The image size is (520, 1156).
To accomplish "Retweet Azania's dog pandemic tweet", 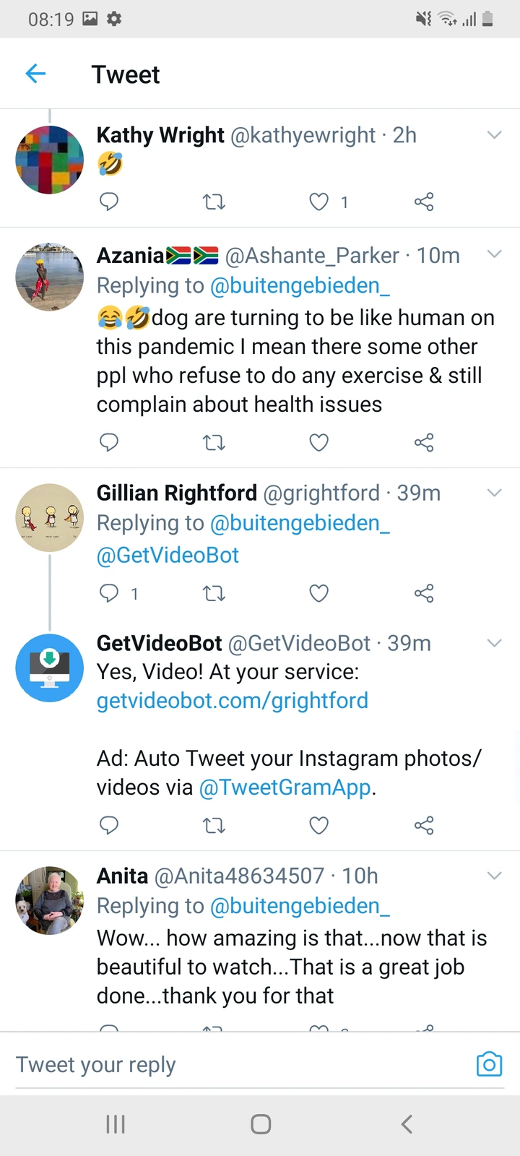I will [x=214, y=442].
